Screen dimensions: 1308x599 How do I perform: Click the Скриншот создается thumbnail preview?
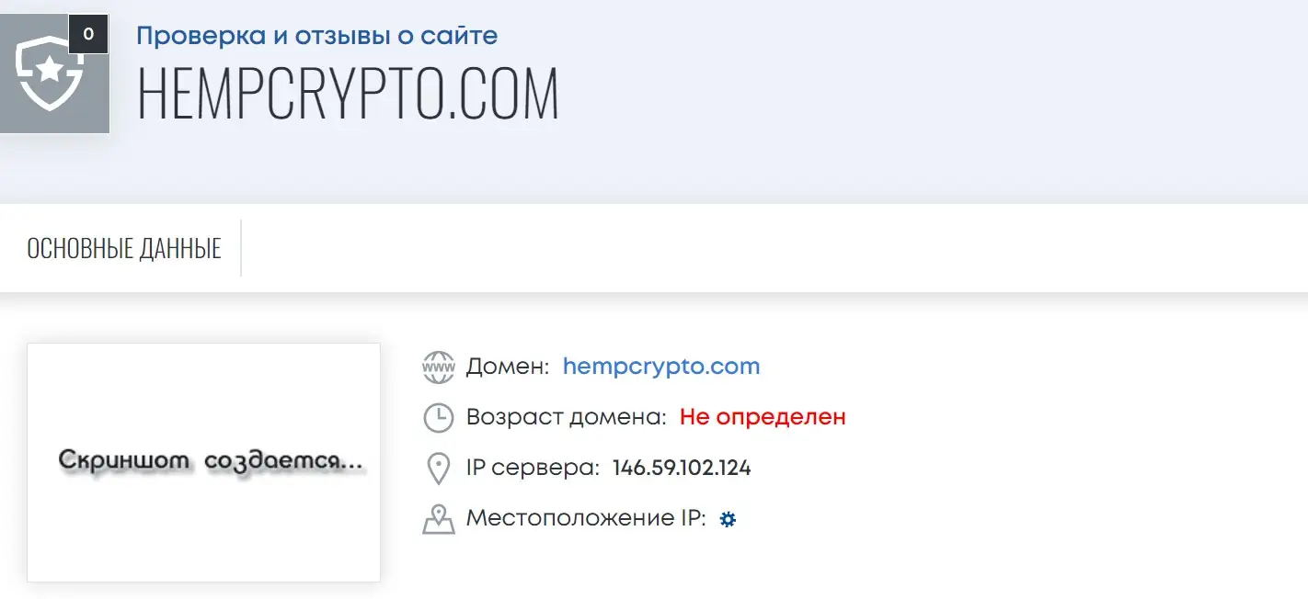pos(203,462)
